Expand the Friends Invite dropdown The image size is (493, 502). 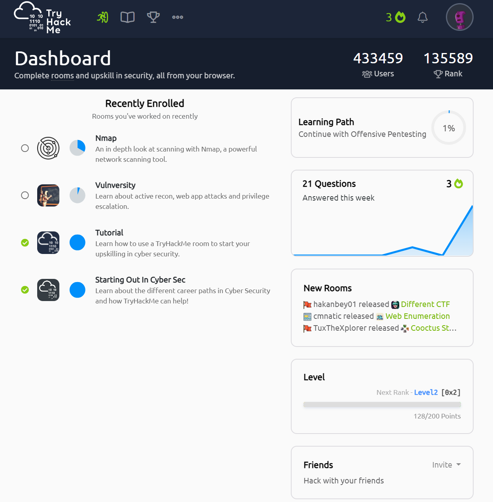pos(446,465)
